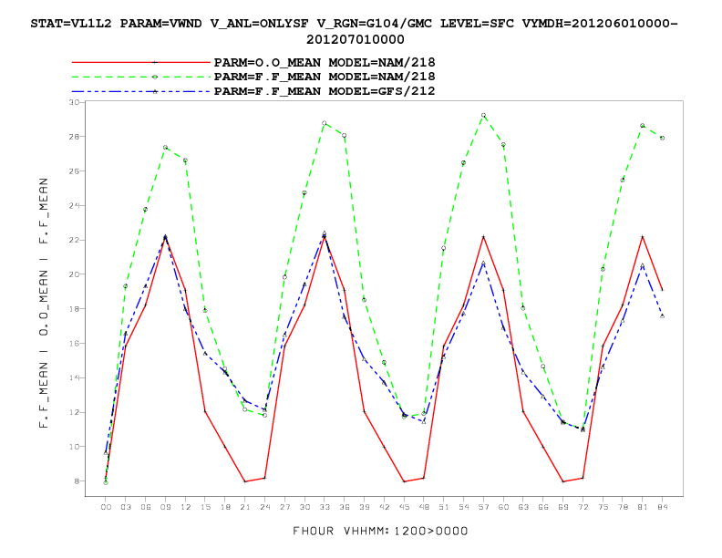
Task: Click the x-axis forecast hour 09
Action: point(165,507)
